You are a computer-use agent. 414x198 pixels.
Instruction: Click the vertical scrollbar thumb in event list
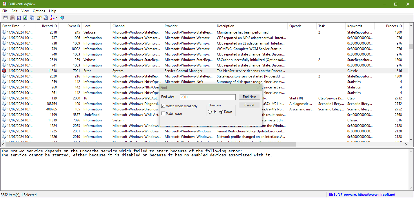click(411, 47)
